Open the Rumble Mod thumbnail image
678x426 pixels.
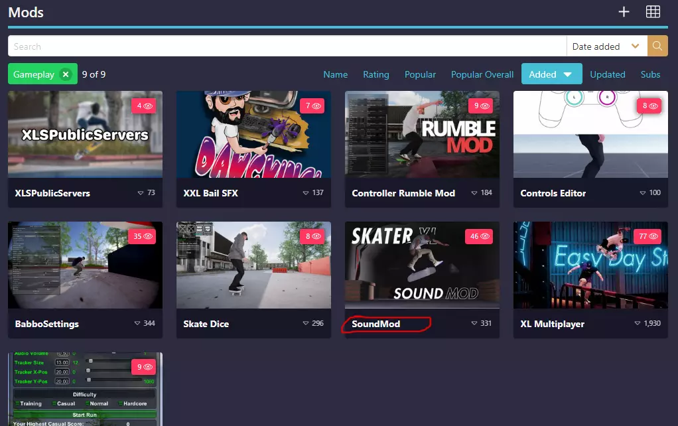point(422,135)
